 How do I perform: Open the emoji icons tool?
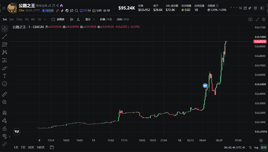point(5,84)
